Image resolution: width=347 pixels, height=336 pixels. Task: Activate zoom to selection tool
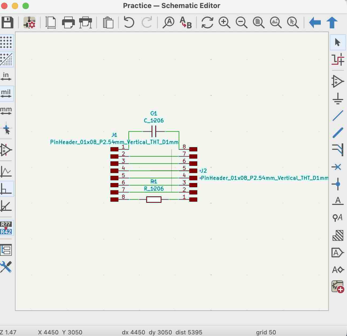coord(293,22)
